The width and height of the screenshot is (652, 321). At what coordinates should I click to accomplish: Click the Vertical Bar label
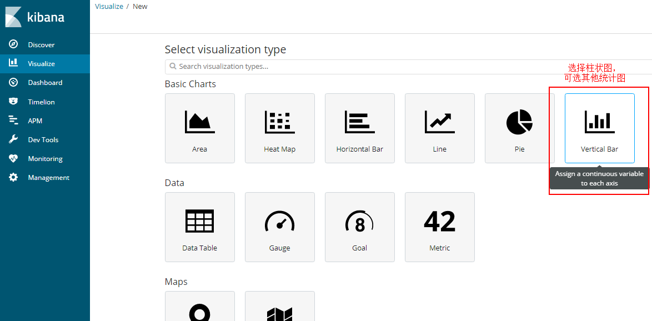click(600, 149)
